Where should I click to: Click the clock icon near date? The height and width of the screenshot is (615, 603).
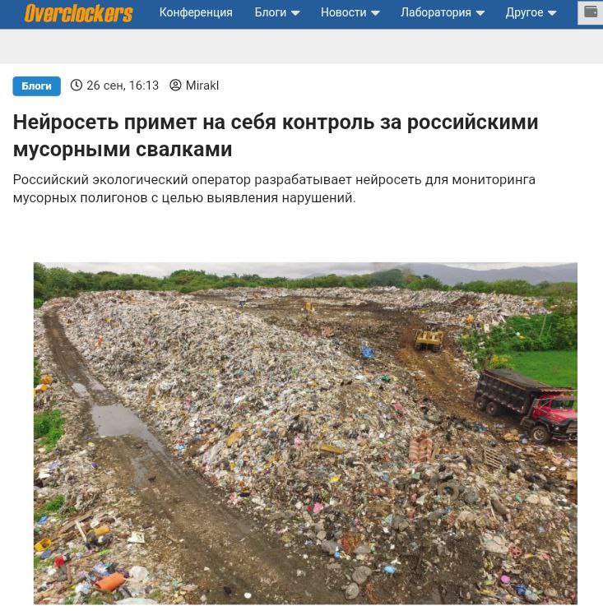[77, 86]
